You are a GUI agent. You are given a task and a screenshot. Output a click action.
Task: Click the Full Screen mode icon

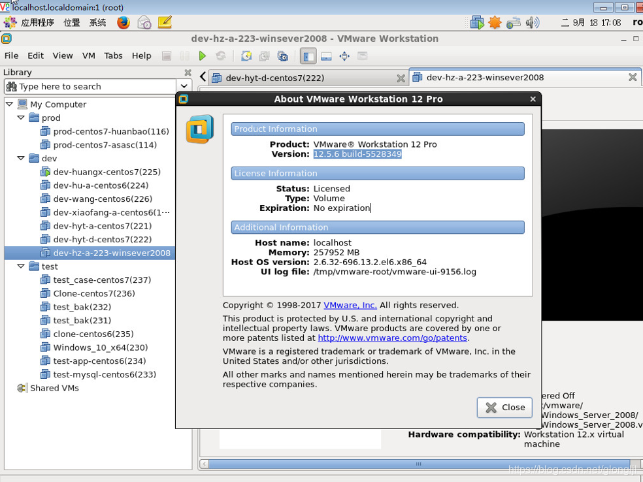(344, 56)
